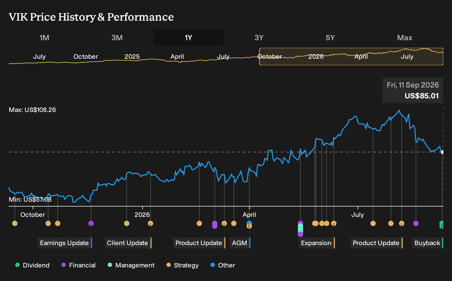This screenshot has height=281, width=452.
Task: Click the US$85.01 price tooltip value
Action: pos(422,96)
